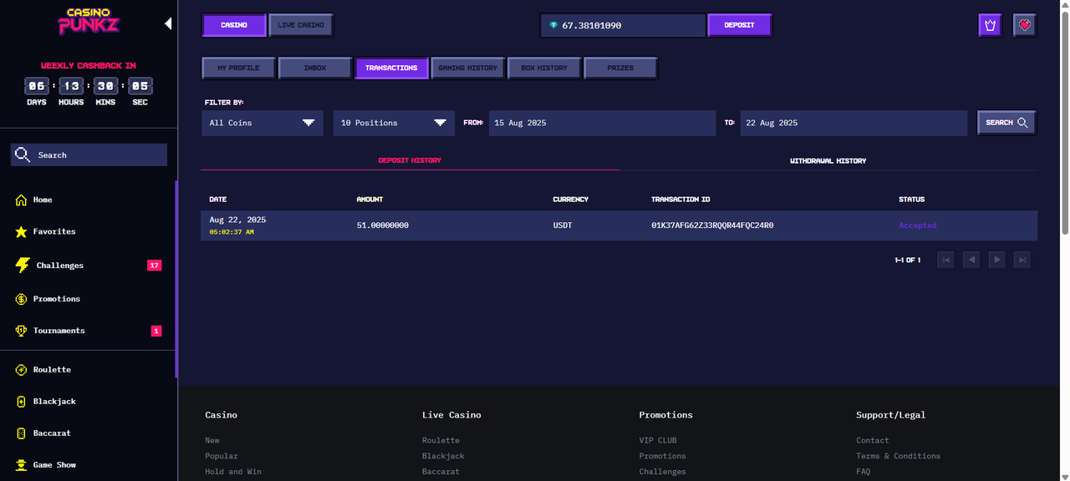Screen dimensions: 1070x481
Task: Click the Search button beside date filters
Action: (x=1006, y=123)
